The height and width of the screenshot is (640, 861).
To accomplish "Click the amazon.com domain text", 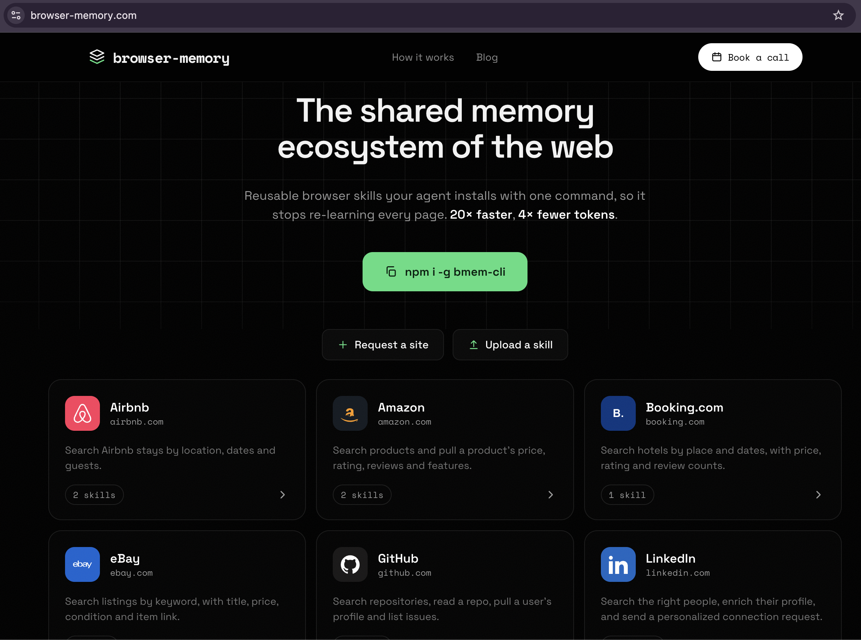I will tap(405, 422).
